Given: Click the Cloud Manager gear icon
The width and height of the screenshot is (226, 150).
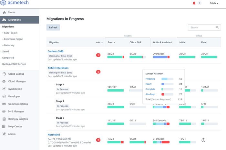Looking at the screenshot, I should (4, 81).
